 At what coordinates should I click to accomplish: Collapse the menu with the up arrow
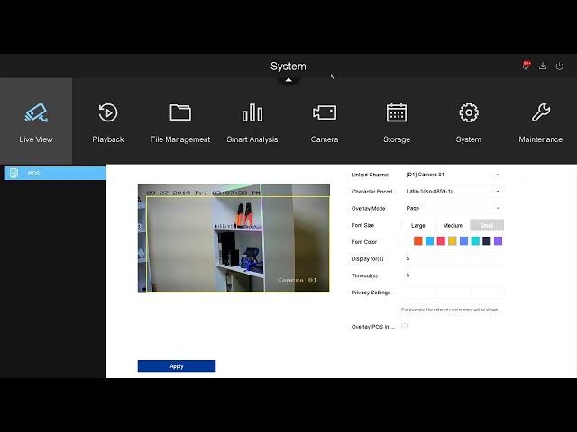click(x=288, y=80)
